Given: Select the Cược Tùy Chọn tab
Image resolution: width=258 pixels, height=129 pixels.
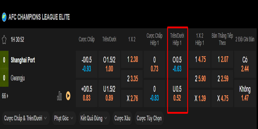Looking at the screenshot, I should 149,118.
